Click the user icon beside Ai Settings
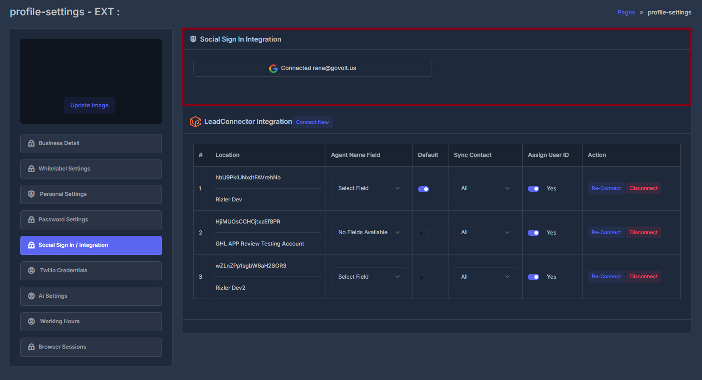The height and width of the screenshot is (380, 702). tap(31, 296)
